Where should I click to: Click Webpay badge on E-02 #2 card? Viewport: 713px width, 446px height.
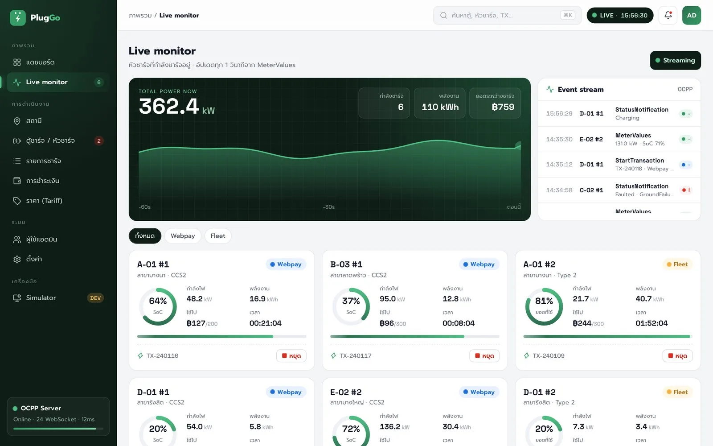[479, 392]
